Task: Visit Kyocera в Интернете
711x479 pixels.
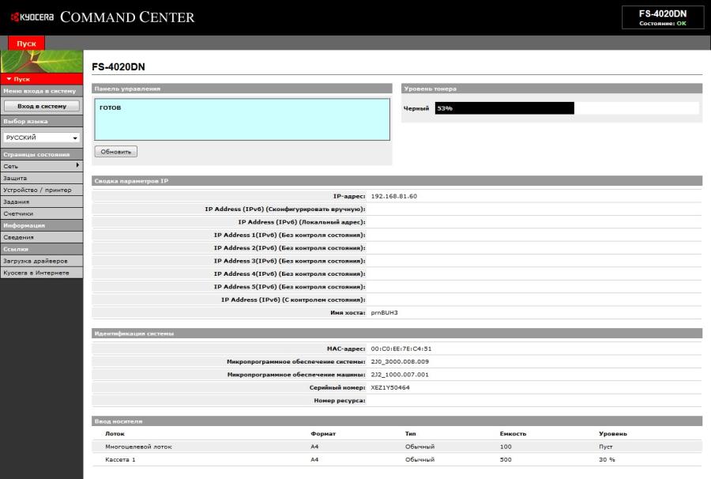Action: [41, 272]
